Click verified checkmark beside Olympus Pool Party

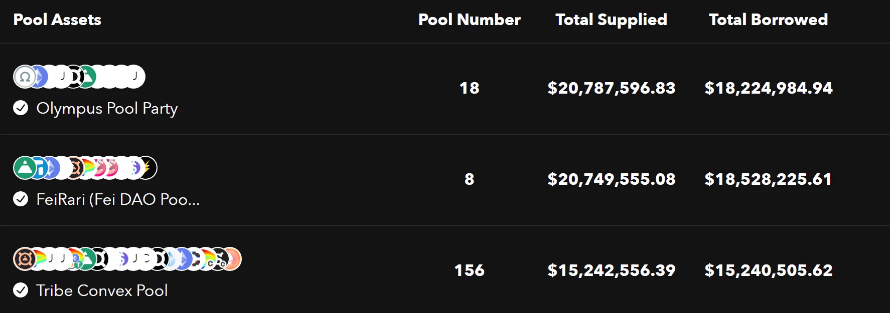tap(21, 108)
